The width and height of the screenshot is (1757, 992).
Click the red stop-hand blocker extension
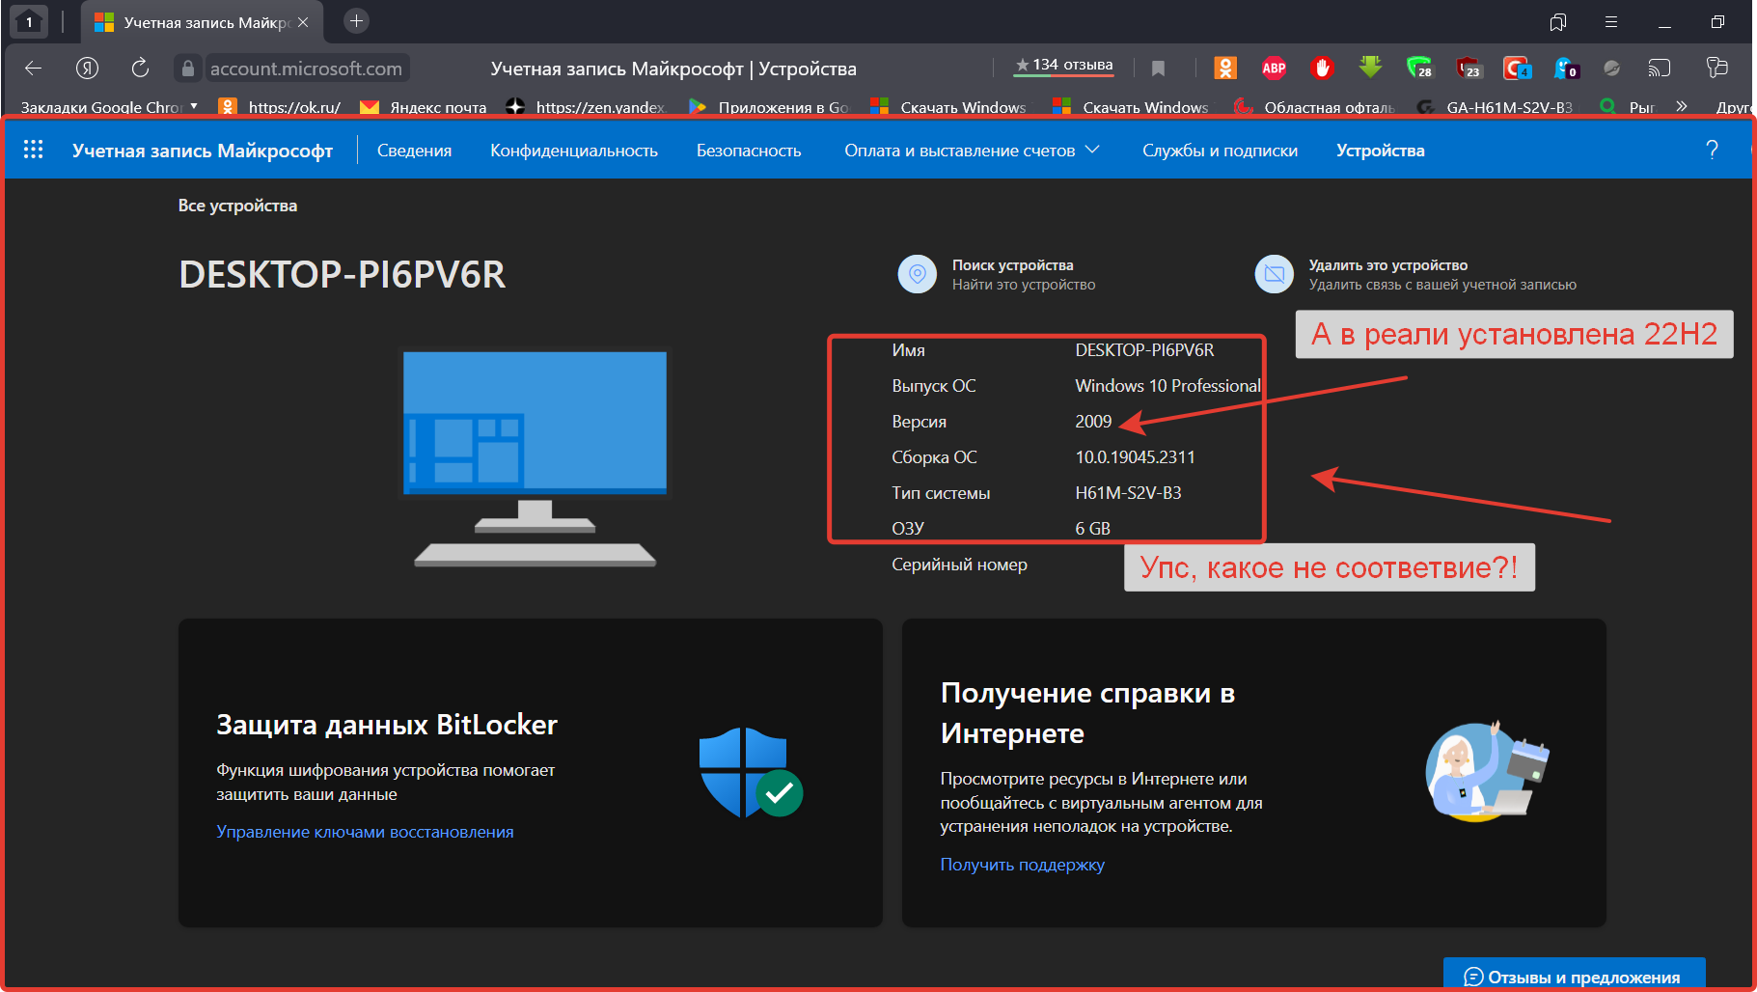point(1322,69)
